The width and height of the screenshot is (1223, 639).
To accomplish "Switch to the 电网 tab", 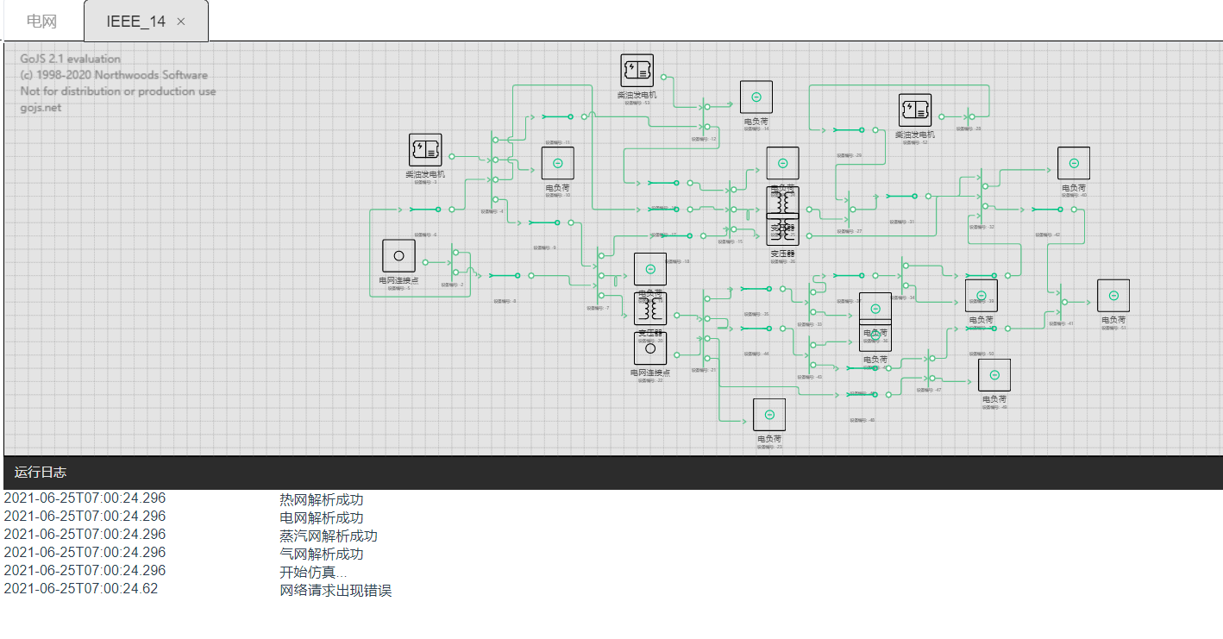I will (41, 22).
